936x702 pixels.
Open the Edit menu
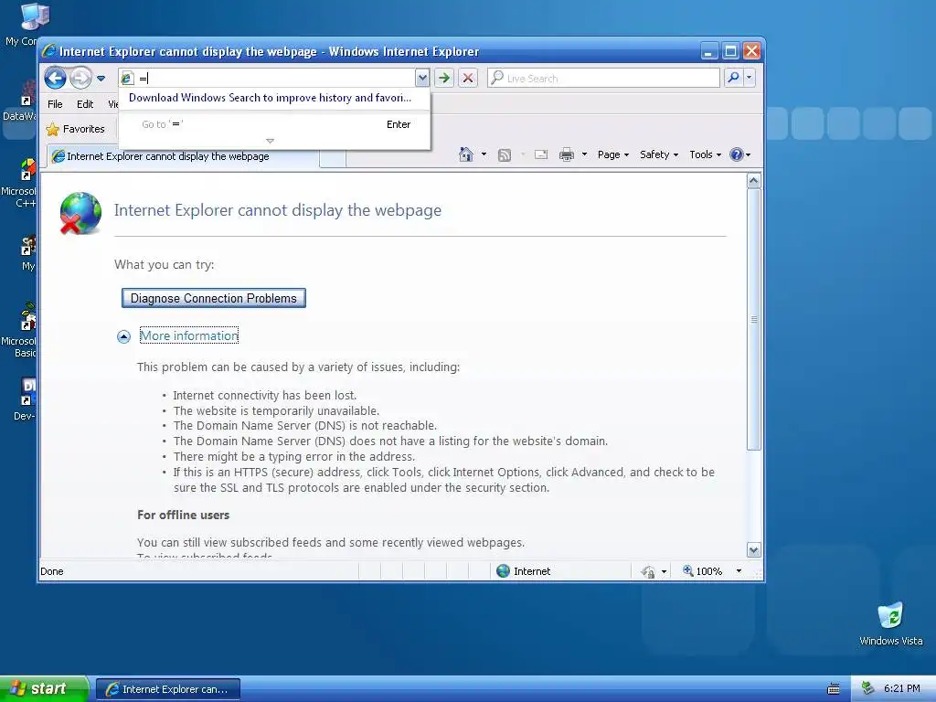point(85,104)
